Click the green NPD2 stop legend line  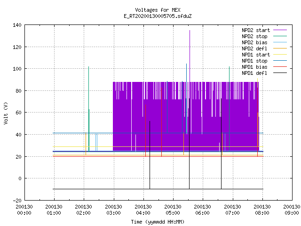tap(280, 36)
